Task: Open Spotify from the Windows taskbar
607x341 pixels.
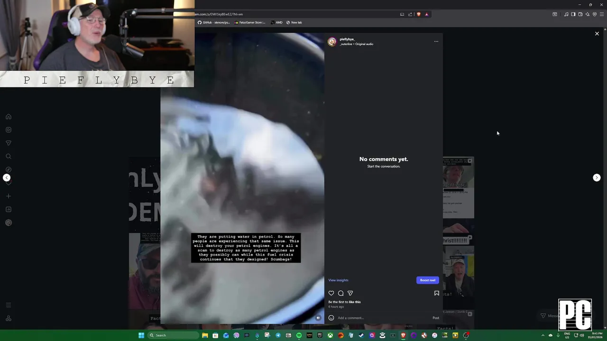Action: point(299,335)
